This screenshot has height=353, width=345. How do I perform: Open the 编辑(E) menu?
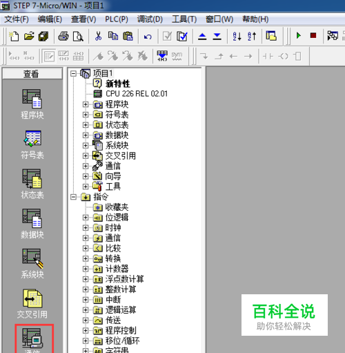[x=50, y=19]
